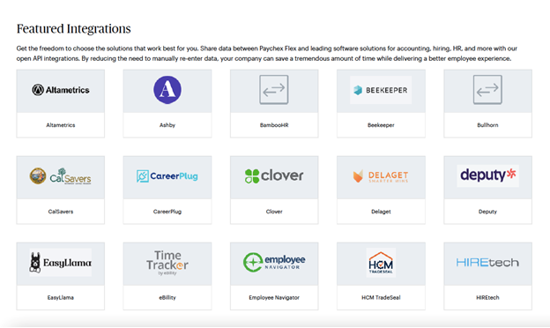The image size is (550, 328).
Task: Click the orange Delaget logo
Action: tap(381, 176)
